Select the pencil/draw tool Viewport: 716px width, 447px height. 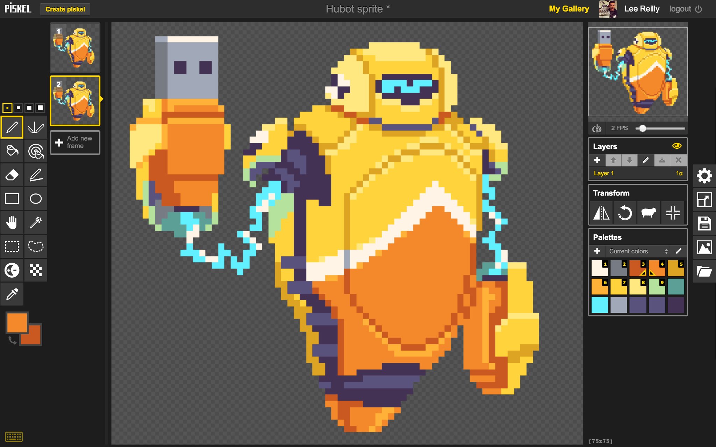click(x=12, y=127)
